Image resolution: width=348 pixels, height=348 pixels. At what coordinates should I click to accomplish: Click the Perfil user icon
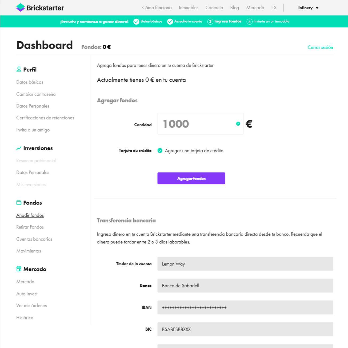19,69
